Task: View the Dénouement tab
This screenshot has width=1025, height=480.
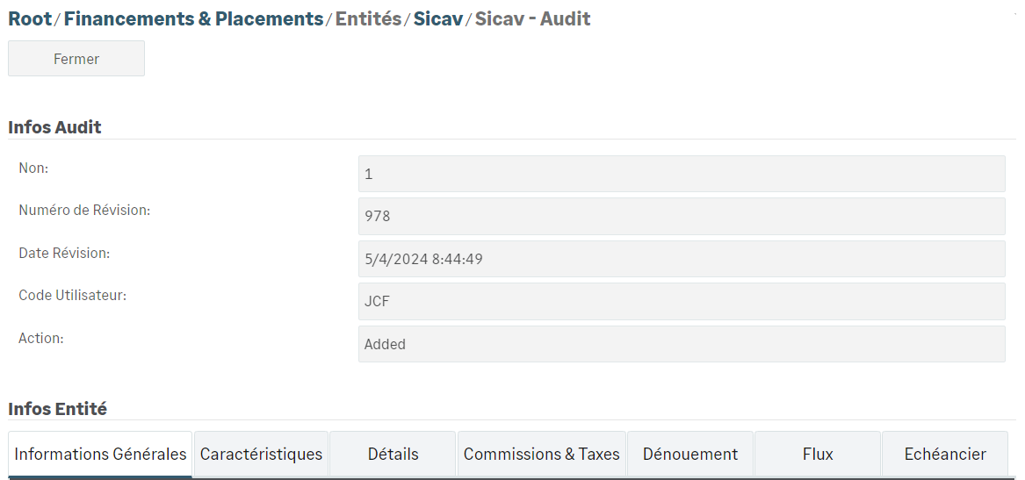Action: click(690, 454)
